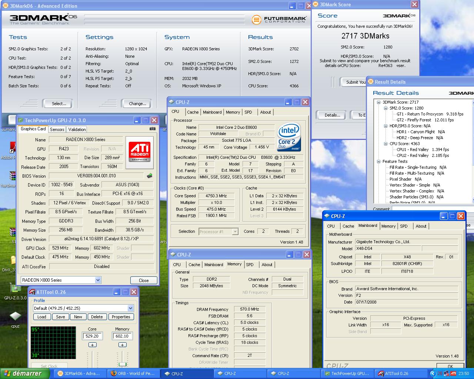Viewport: 474px width, 379px height.
Task: Click the ATITool title bar icon
Action: point(32,292)
